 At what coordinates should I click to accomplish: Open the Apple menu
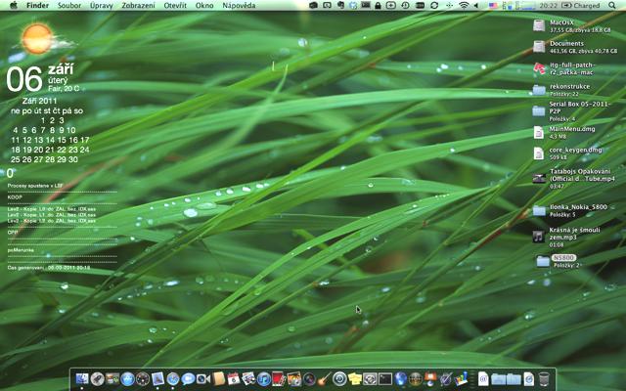tap(14, 5)
